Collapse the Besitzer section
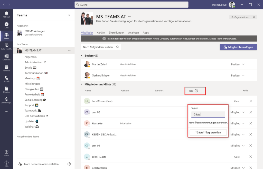263x169 pixels. pos(82,56)
